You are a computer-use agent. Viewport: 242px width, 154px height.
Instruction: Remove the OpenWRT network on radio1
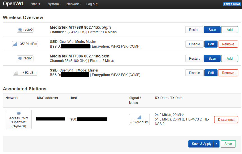[x=228, y=73]
